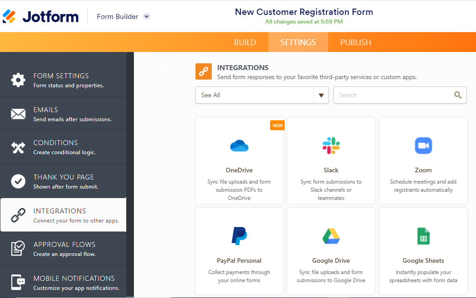476x298 pixels.
Task: Click the Approval Flows document icon
Action: pyautogui.click(x=18, y=248)
